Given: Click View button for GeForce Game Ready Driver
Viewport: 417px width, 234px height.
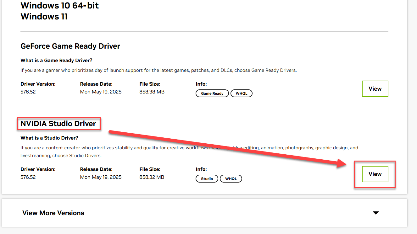Looking at the screenshot, I should 375,89.
